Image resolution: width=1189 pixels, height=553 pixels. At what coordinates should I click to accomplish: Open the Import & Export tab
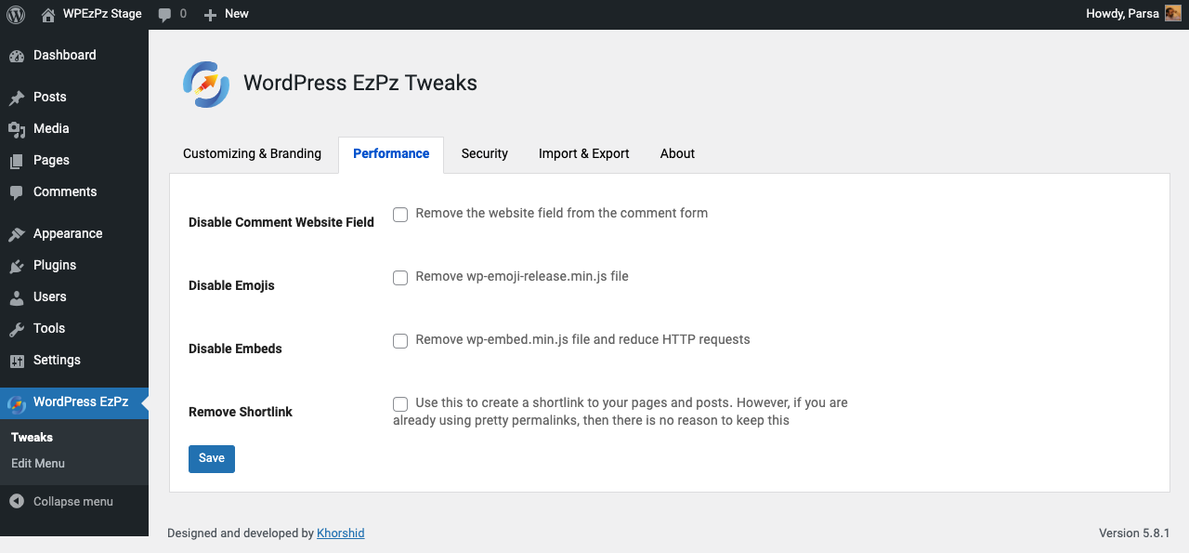coord(583,154)
